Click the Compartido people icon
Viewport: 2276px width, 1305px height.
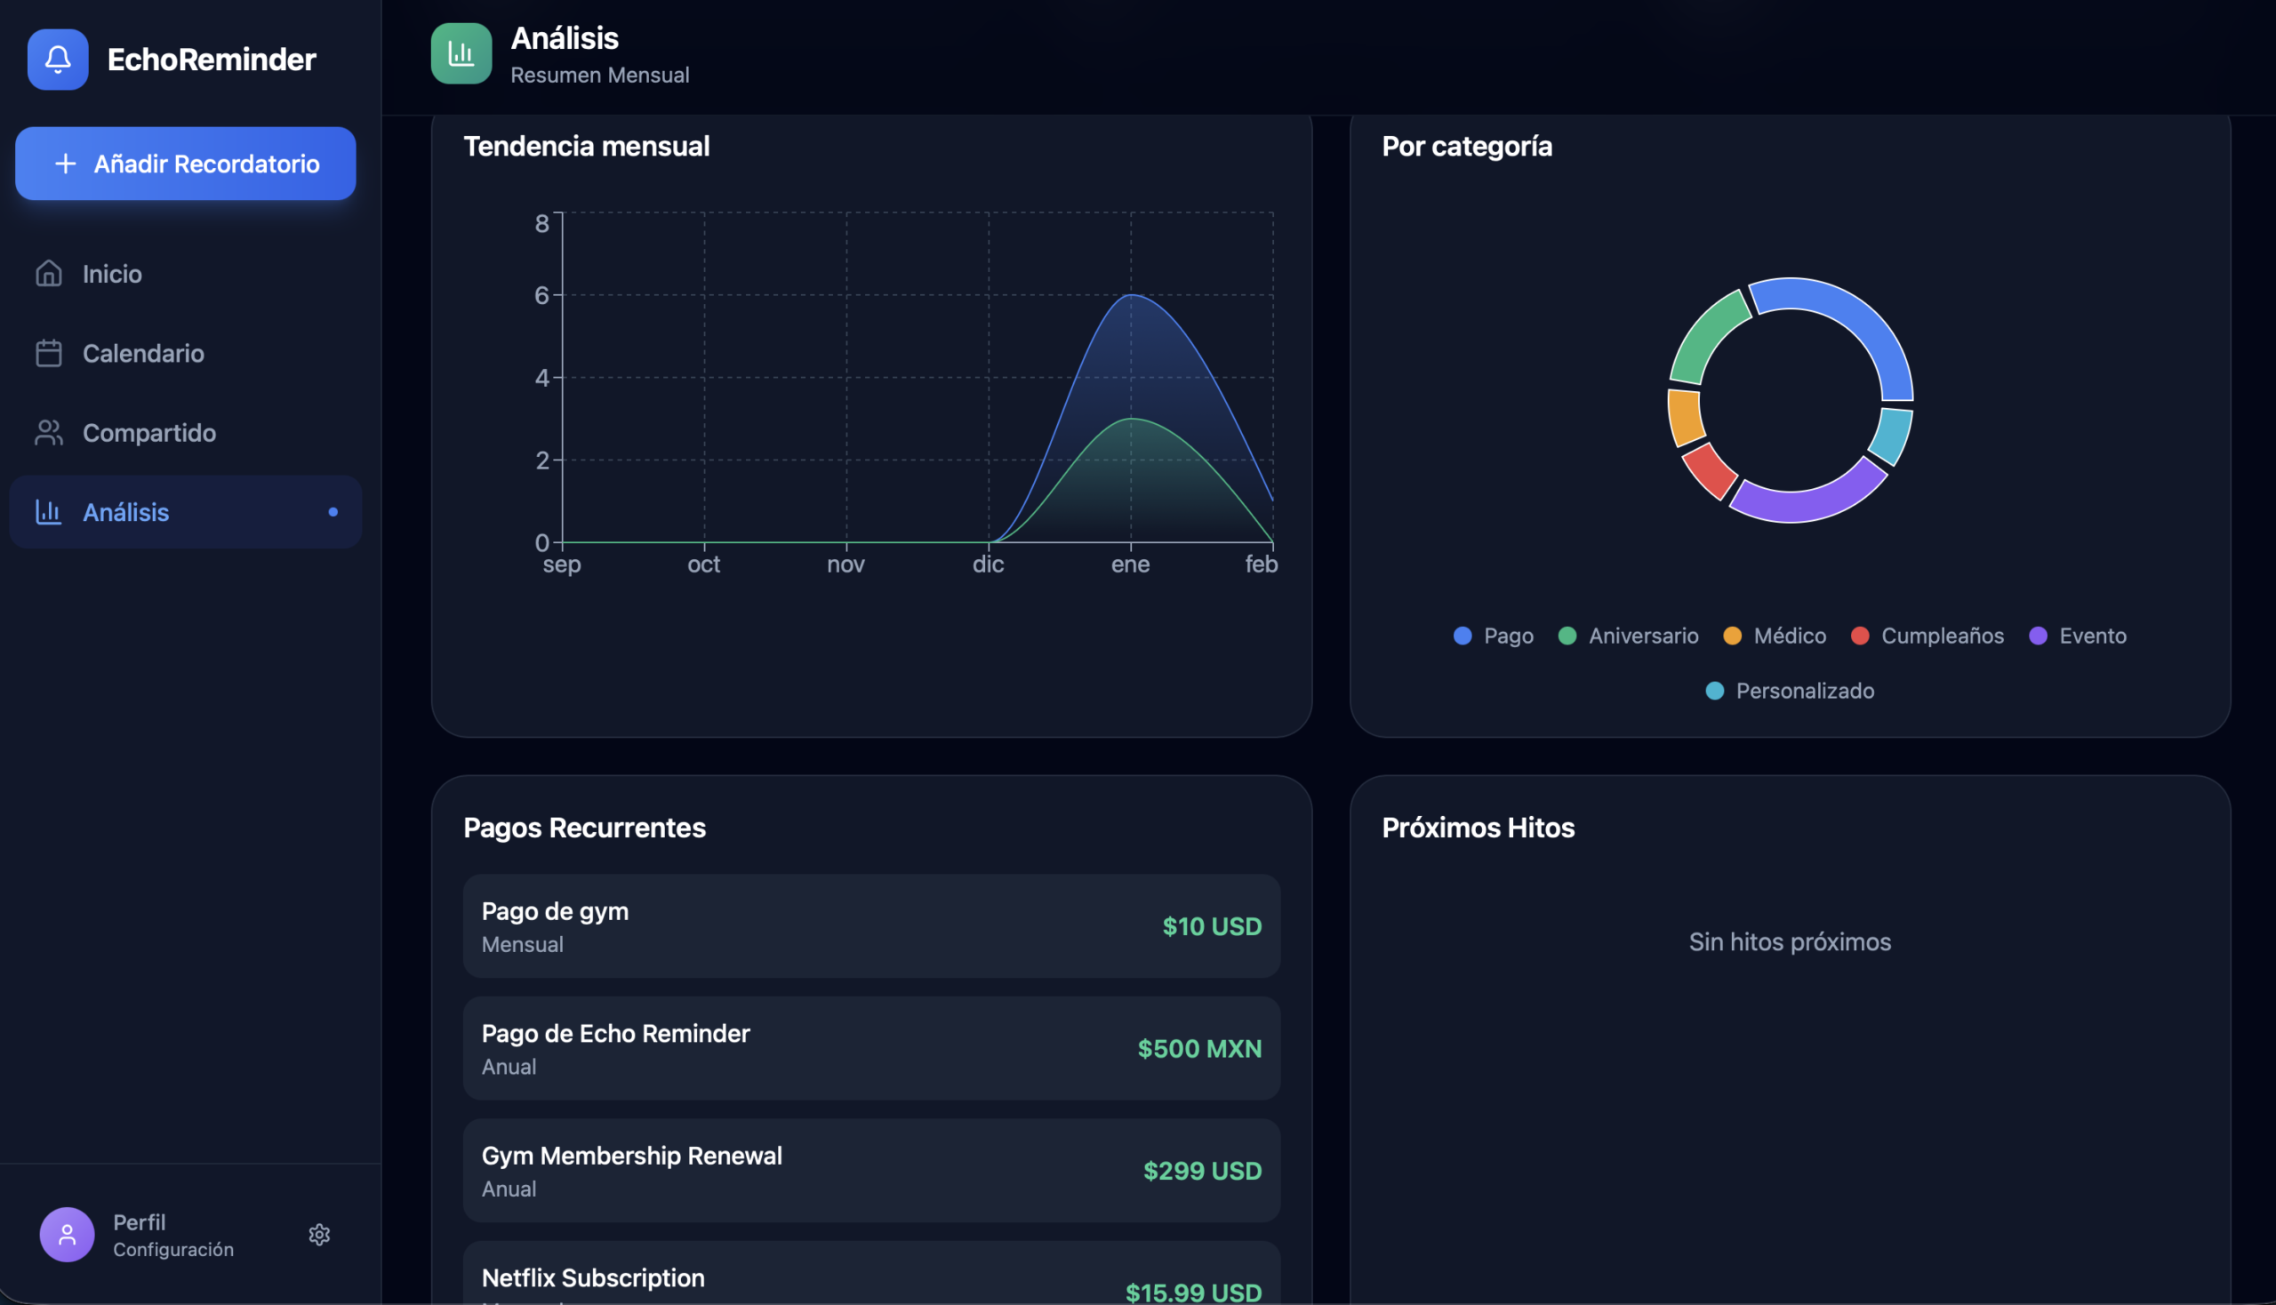pyautogui.click(x=48, y=433)
